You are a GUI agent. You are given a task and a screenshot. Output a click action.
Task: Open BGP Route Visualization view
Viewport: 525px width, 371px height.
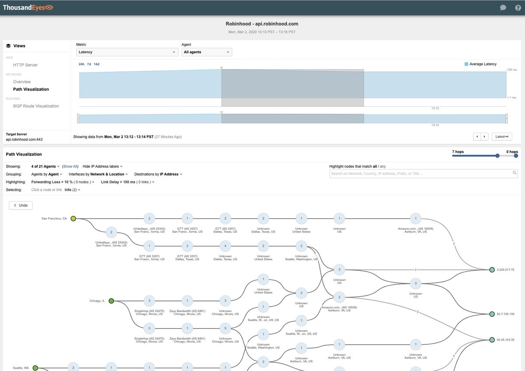coord(36,106)
